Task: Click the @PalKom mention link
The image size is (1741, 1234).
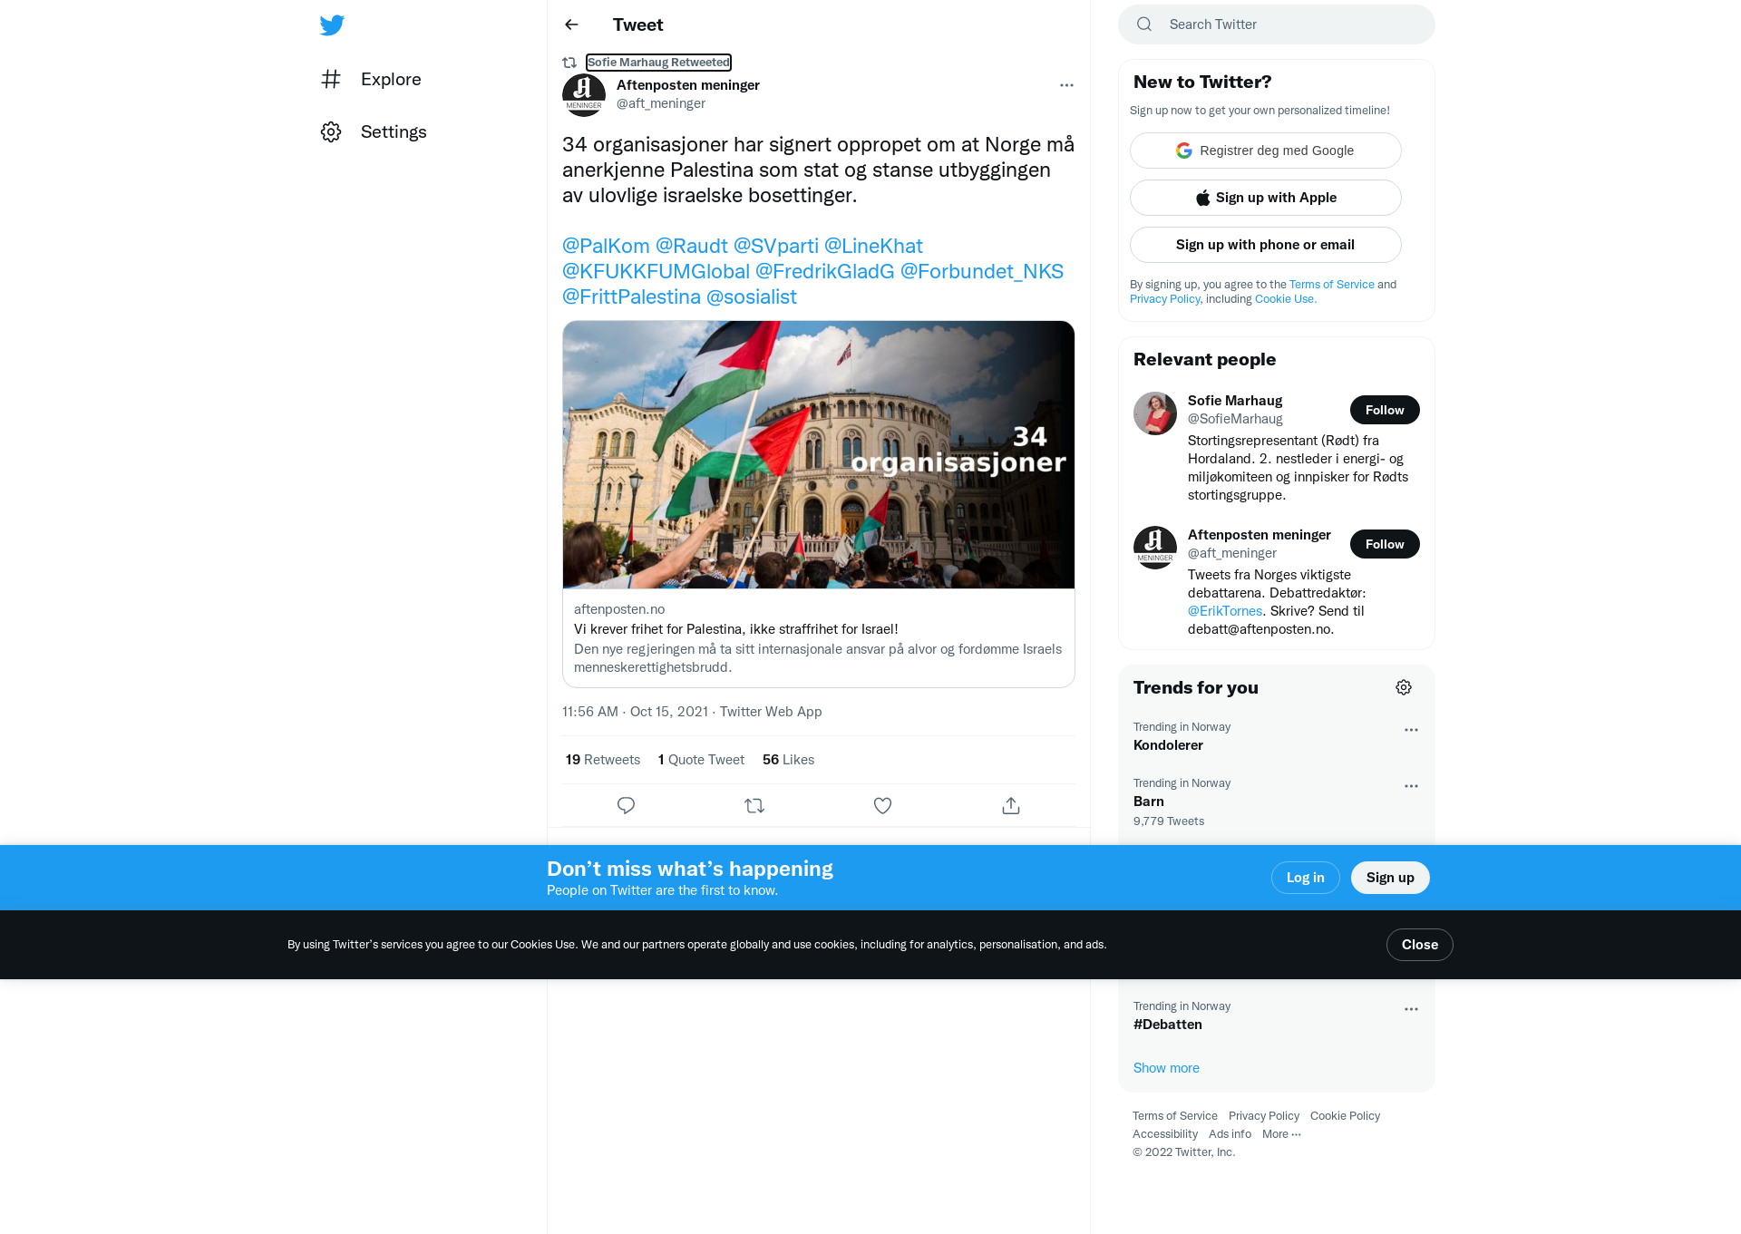Action: [606, 246]
